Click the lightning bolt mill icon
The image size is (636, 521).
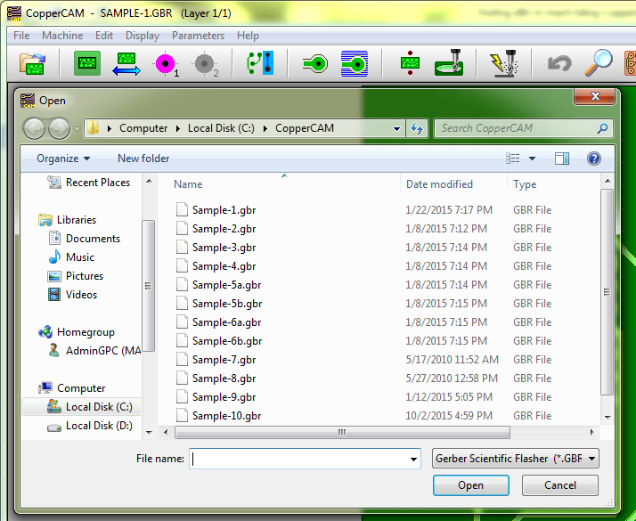pos(503,63)
